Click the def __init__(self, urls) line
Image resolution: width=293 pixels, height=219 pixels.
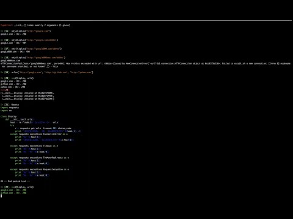tap(20, 119)
